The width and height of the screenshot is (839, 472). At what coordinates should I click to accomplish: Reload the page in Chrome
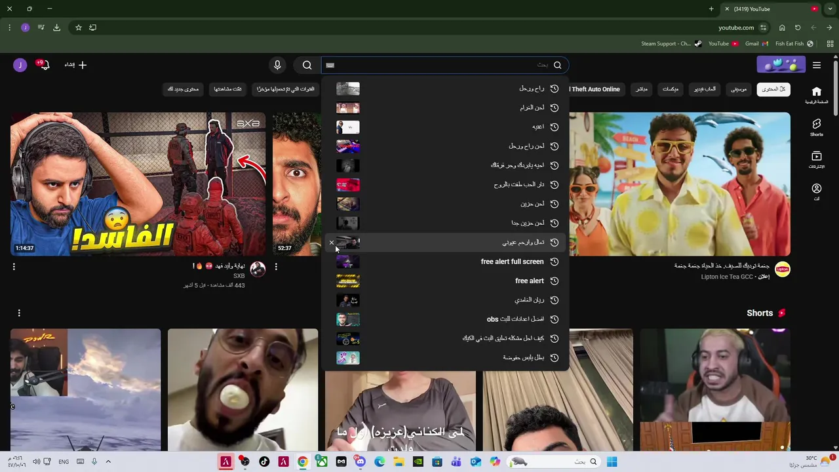point(798,28)
